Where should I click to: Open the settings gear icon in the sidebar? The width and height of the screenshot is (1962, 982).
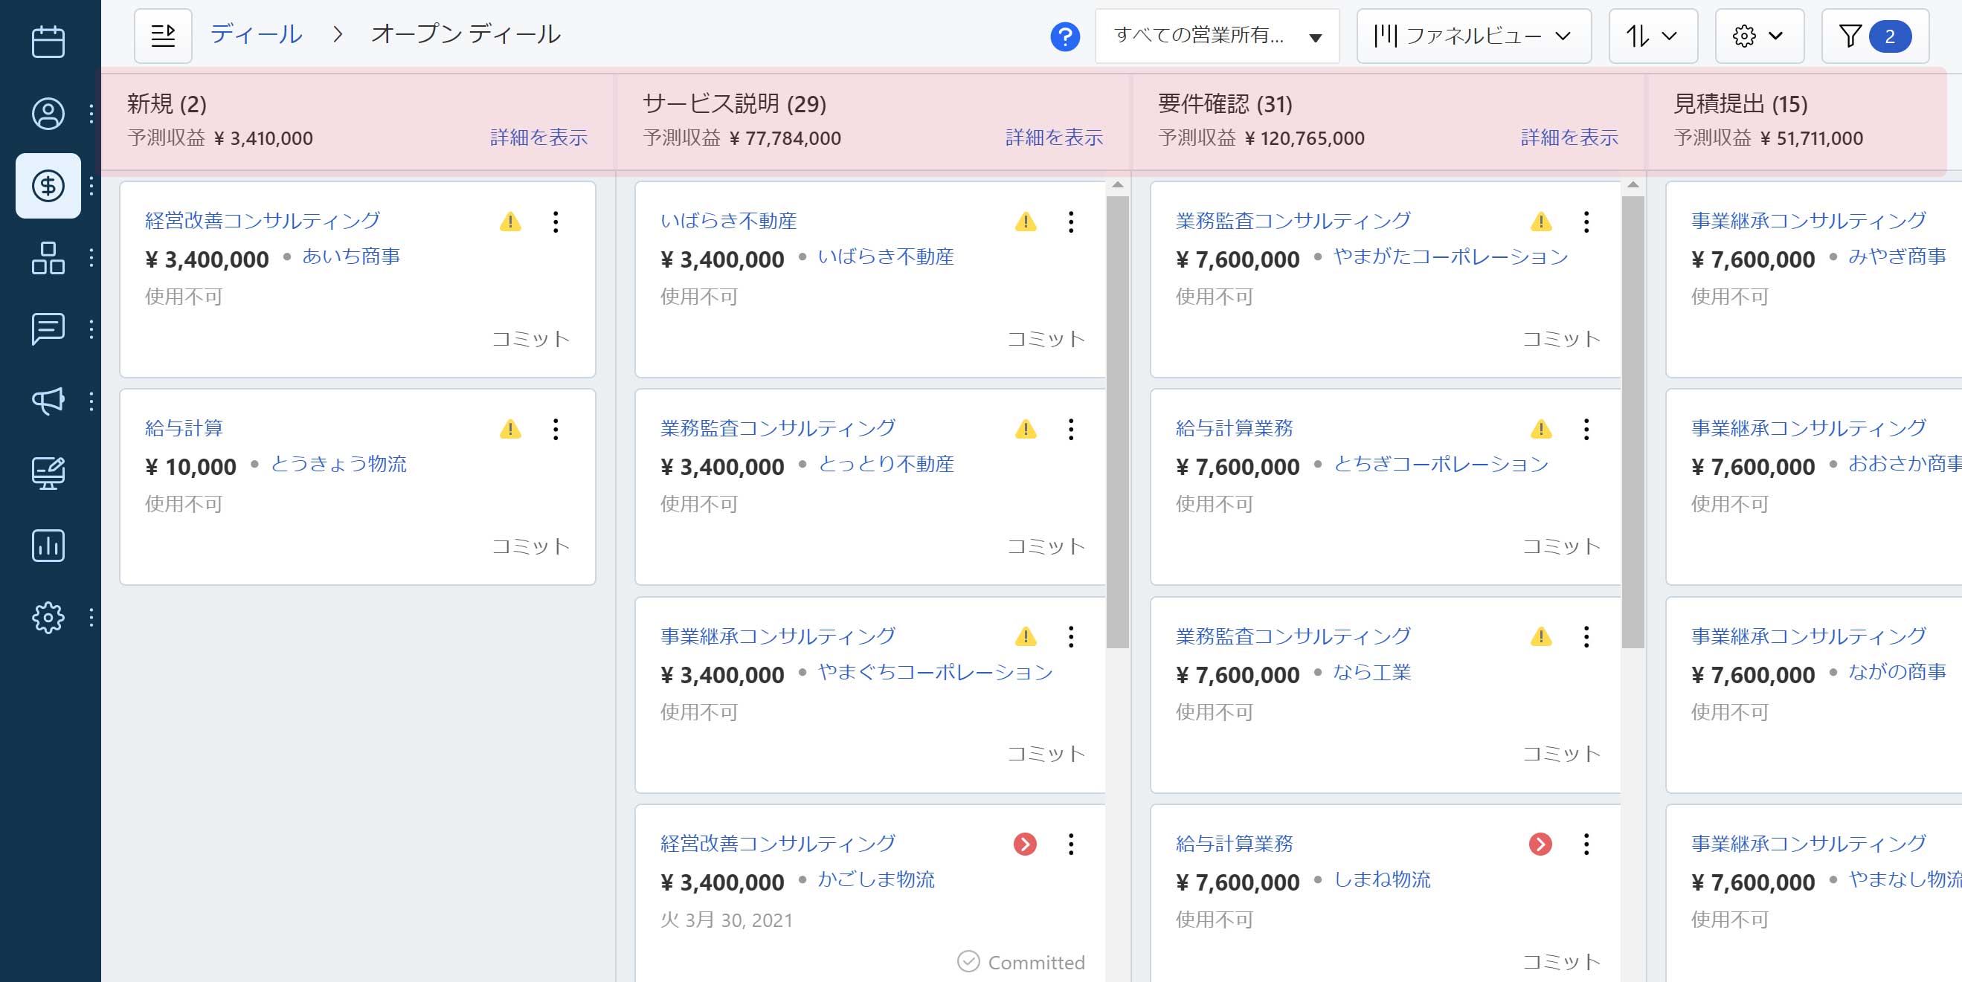48,617
